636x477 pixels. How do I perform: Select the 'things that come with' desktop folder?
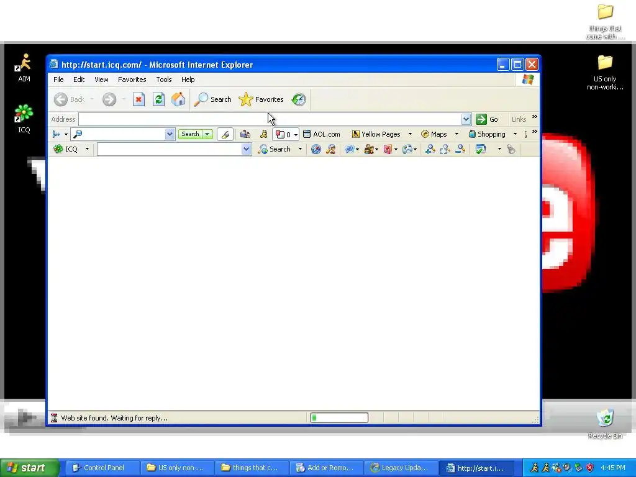pos(605,22)
